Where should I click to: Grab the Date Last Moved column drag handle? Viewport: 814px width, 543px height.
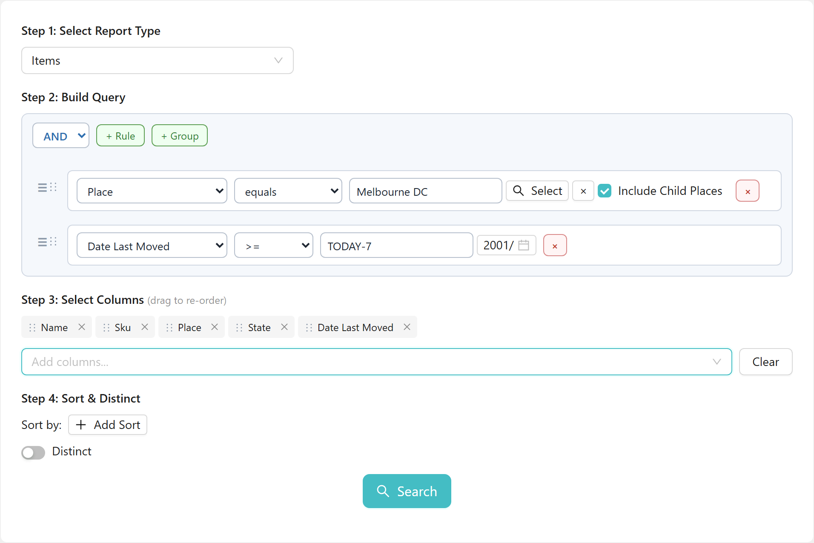[x=309, y=327]
